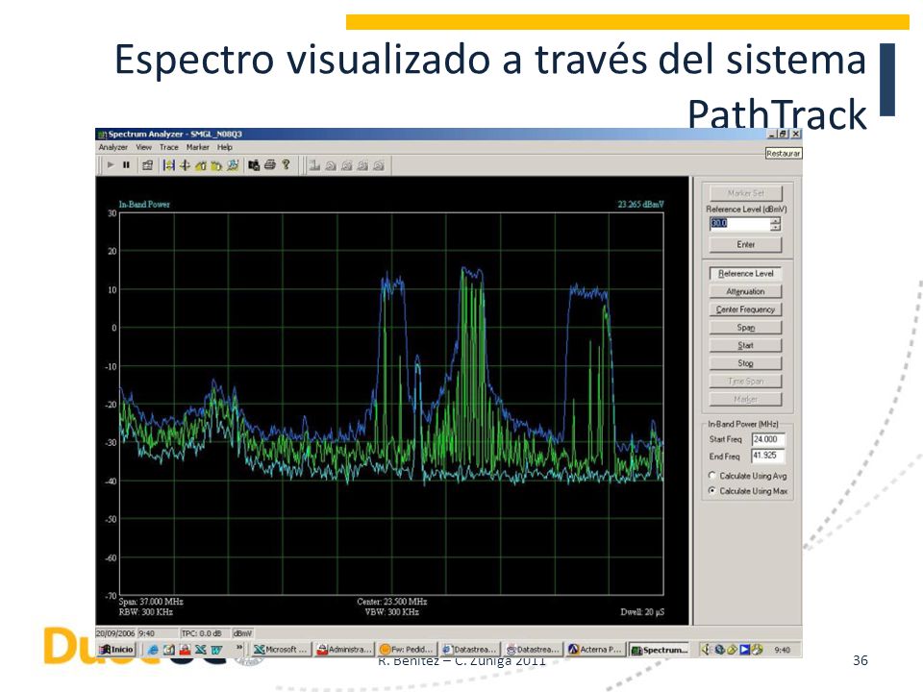
Task: Click the span markers icon with two vertical bars
Action: click(x=169, y=166)
